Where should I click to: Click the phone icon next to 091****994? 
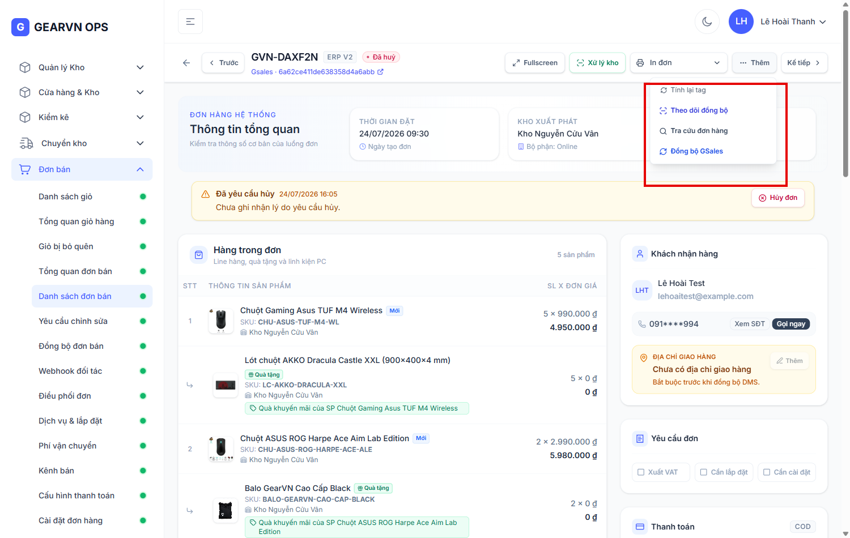pyautogui.click(x=642, y=324)
